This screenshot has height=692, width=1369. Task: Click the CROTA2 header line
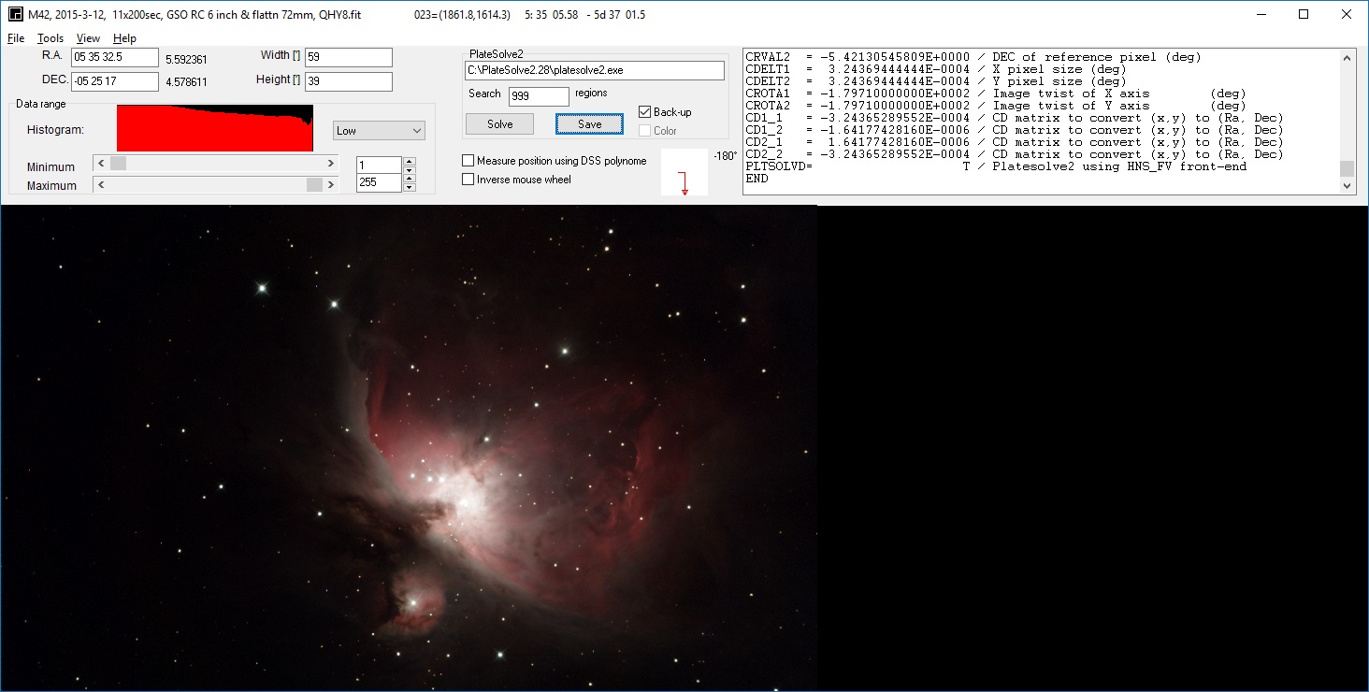(996, 106)
